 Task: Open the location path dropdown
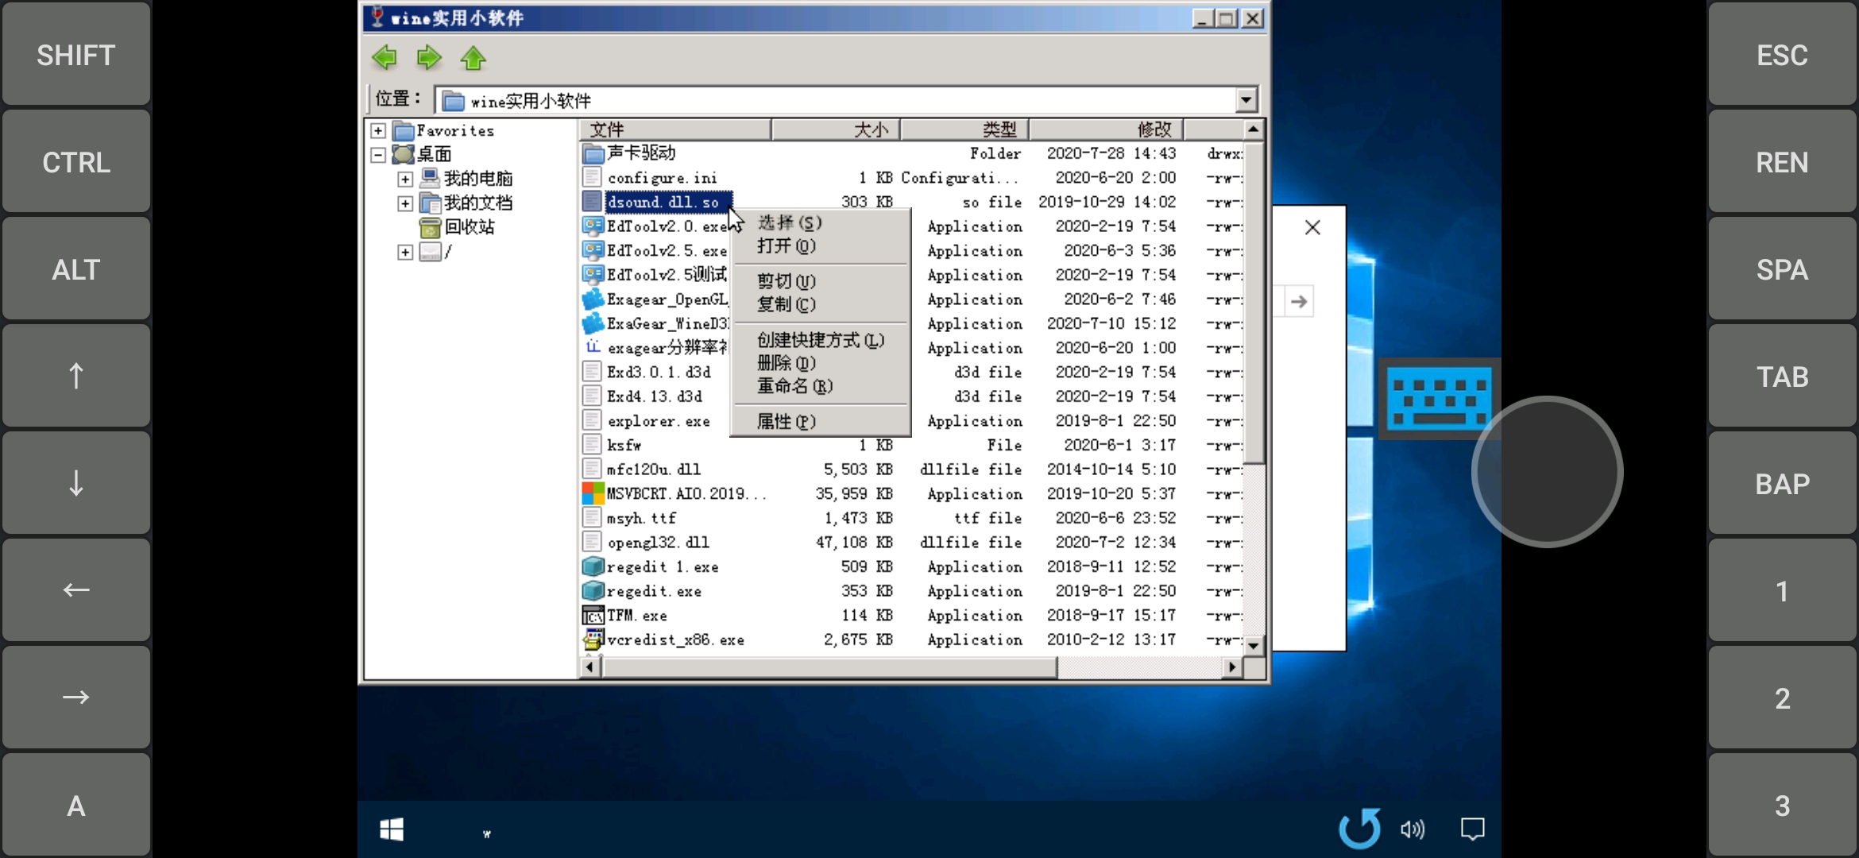[1246, 100]
